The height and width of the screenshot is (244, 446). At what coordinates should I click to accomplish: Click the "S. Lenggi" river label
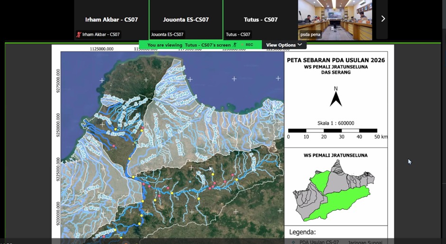[x=177, y=70]
